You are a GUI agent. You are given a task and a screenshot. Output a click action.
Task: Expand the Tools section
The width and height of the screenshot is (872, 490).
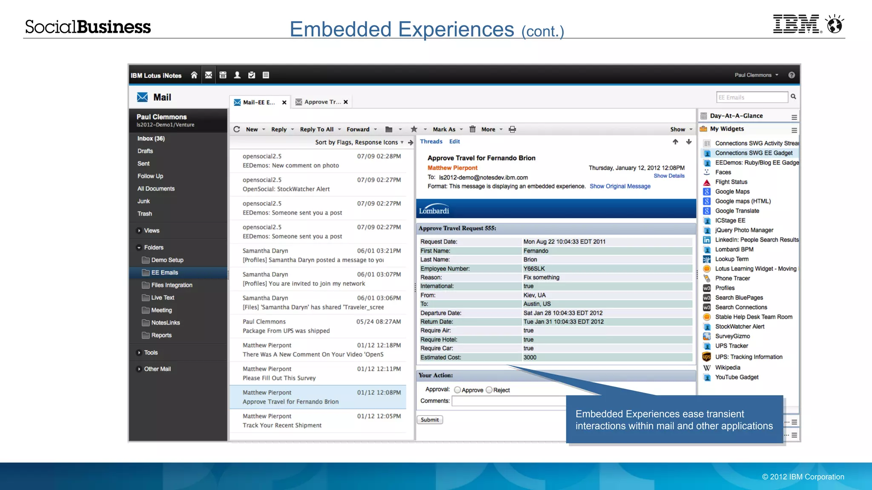(x=139, y=353)
